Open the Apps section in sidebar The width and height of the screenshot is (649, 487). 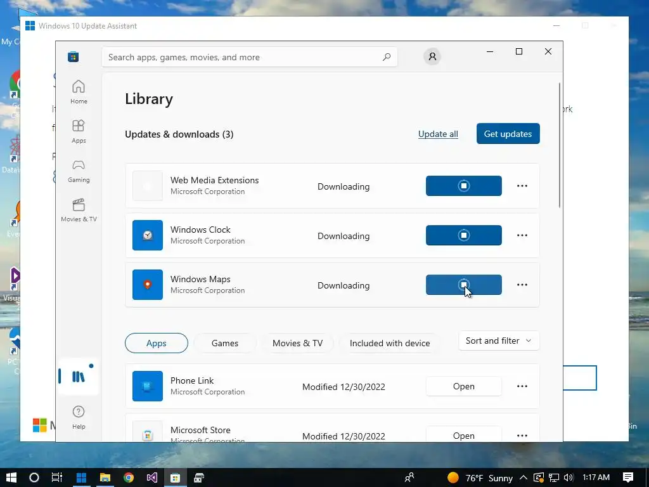[x=79, y=131]
